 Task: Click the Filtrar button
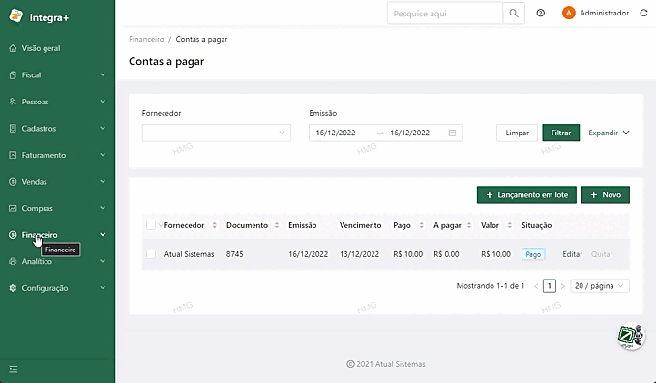point(561,133)
